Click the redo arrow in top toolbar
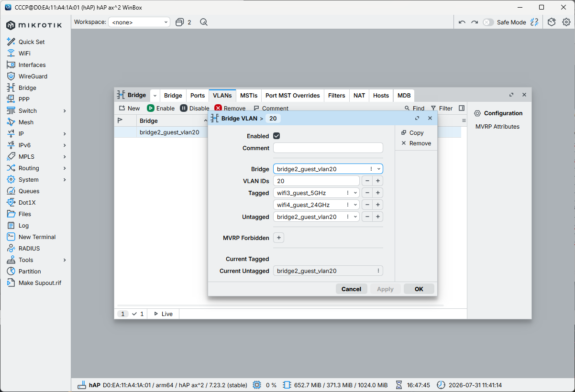 click(475, 22)
